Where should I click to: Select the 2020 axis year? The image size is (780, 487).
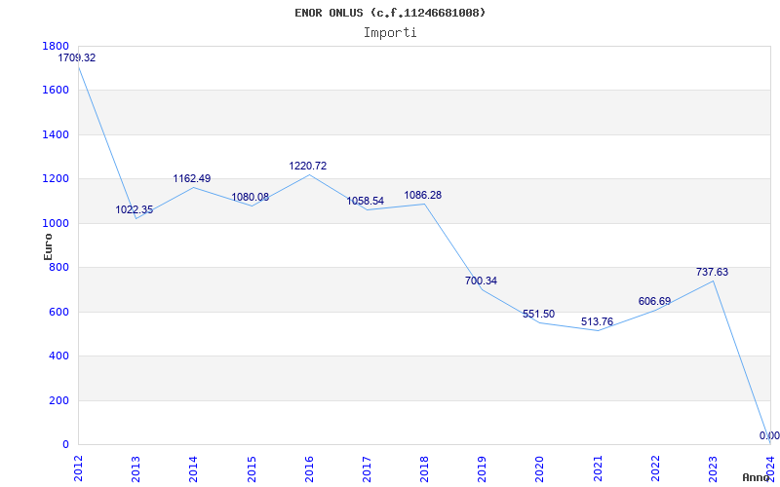540,468
